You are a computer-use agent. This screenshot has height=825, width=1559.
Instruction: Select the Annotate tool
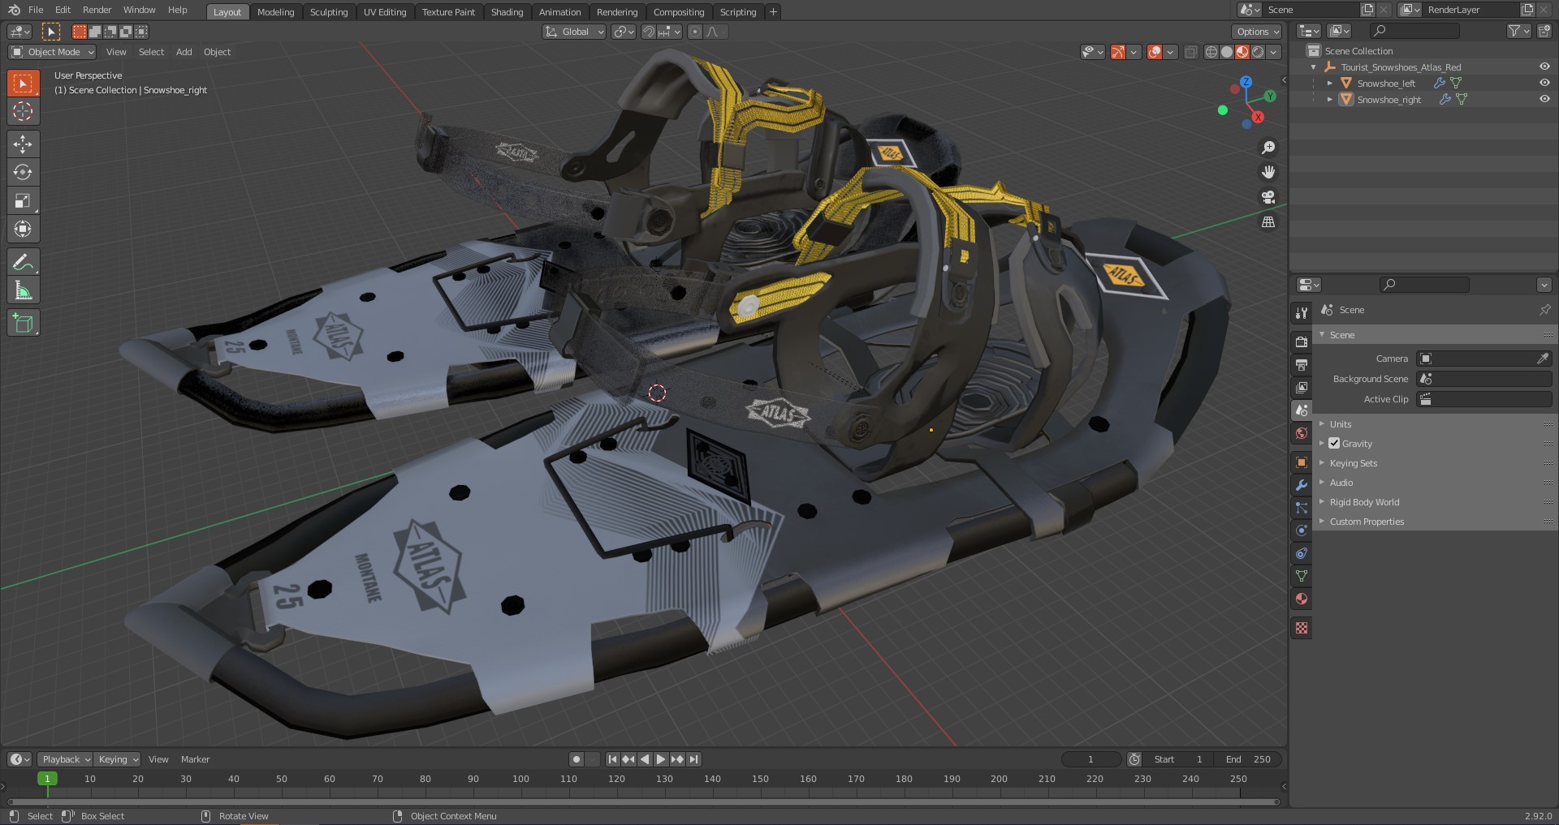point(23,262)
